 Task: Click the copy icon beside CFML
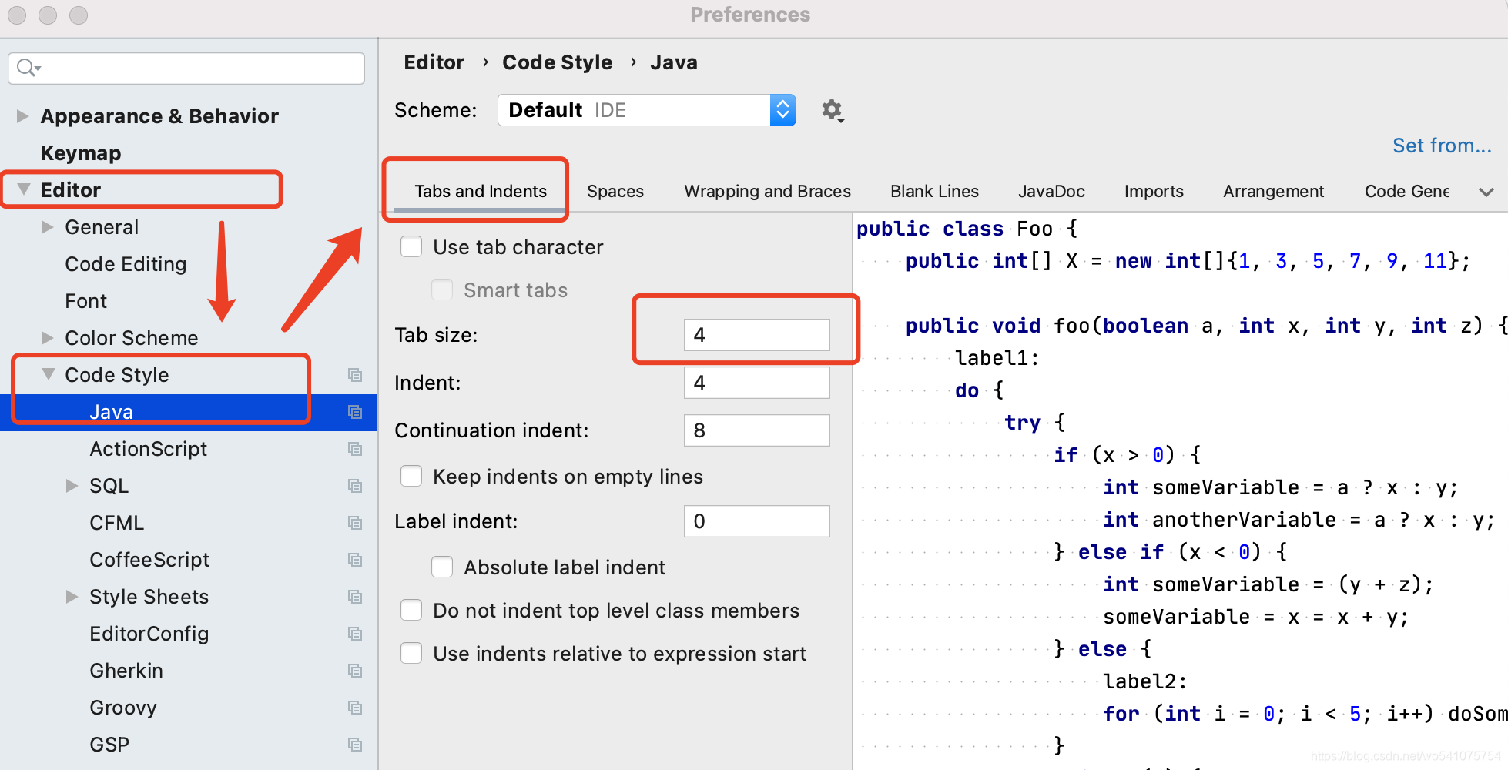coord(355,523)
